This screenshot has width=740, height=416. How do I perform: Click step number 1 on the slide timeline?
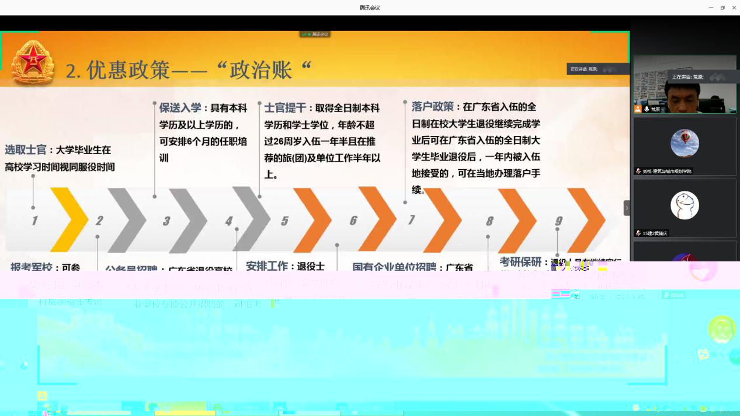tap(34, 221)
